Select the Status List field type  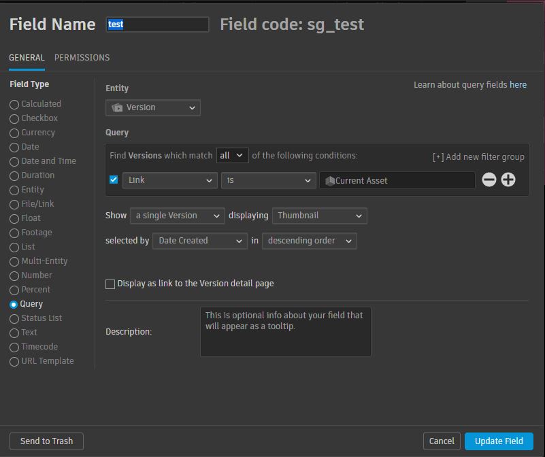14,318
